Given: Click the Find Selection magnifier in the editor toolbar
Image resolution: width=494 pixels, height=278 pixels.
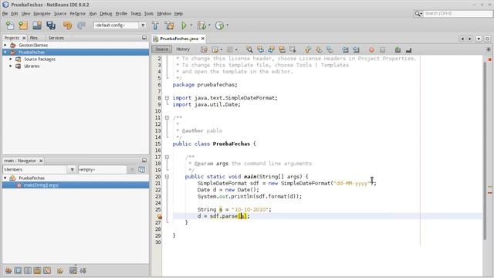Looking at the screenshot, I should pos(249,49).
